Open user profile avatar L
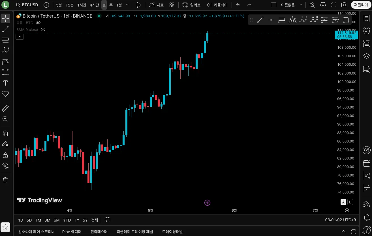The width and height of the screenshot is (372, 236). (5, 5)
